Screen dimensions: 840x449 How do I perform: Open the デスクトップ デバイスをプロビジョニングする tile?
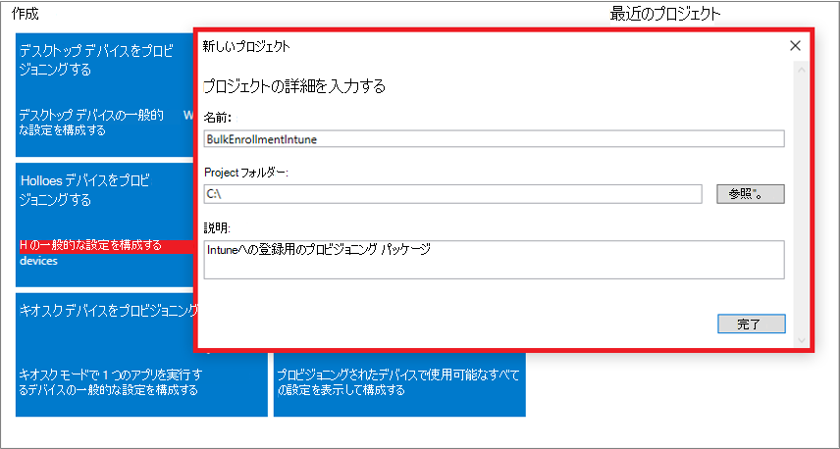coord(104,94)
